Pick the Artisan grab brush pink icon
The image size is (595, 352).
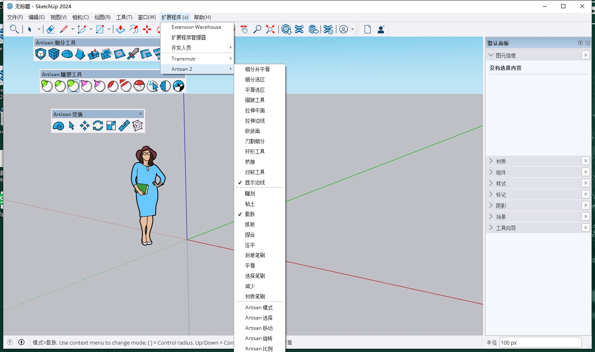[x=86, y=86]
